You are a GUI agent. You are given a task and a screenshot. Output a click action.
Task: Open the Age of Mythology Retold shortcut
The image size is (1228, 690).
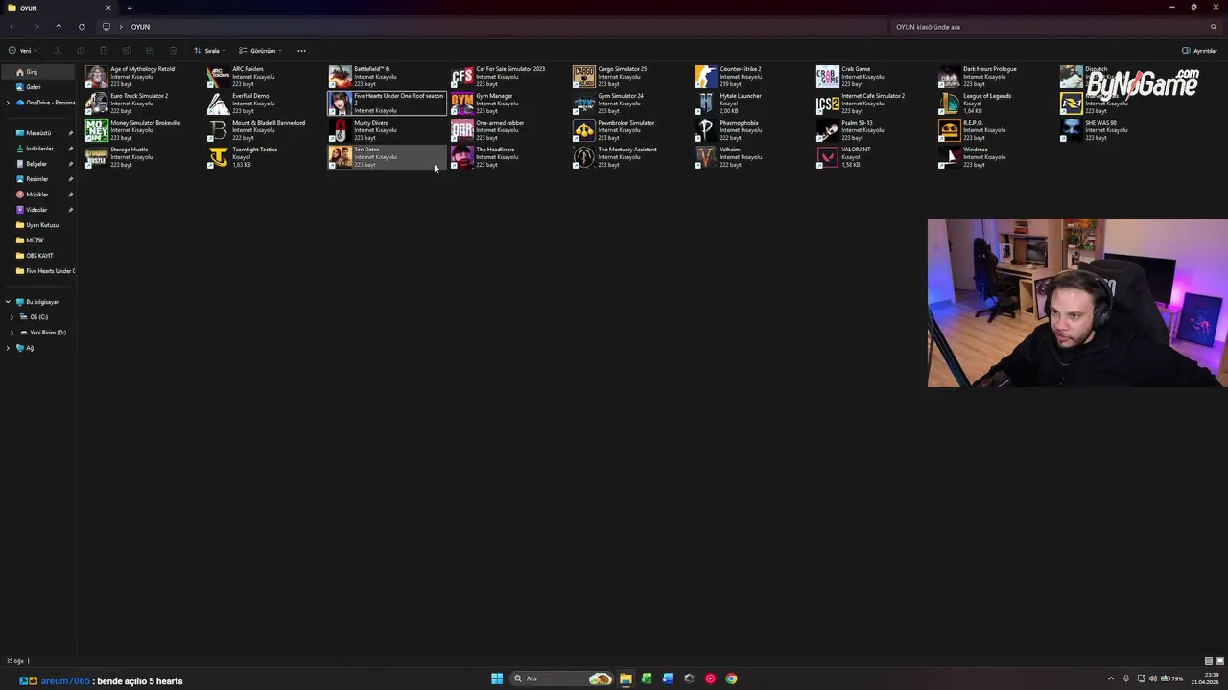(130, 77)
